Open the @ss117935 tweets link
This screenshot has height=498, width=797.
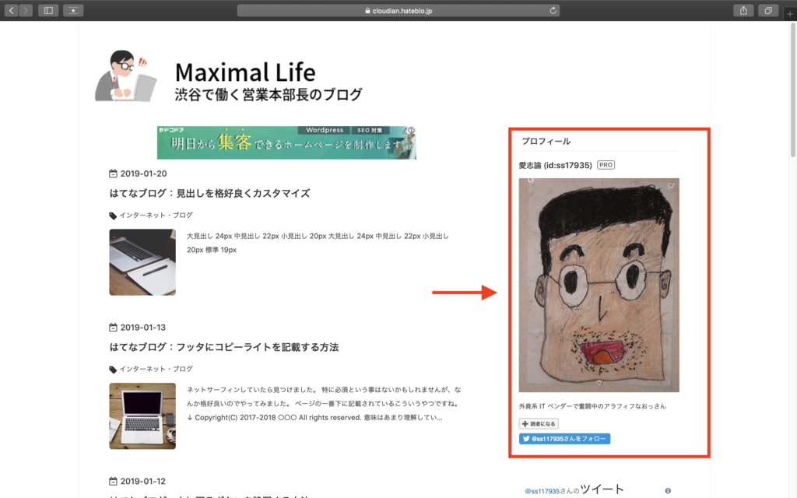pyautogui.click(x=542, y=492)
